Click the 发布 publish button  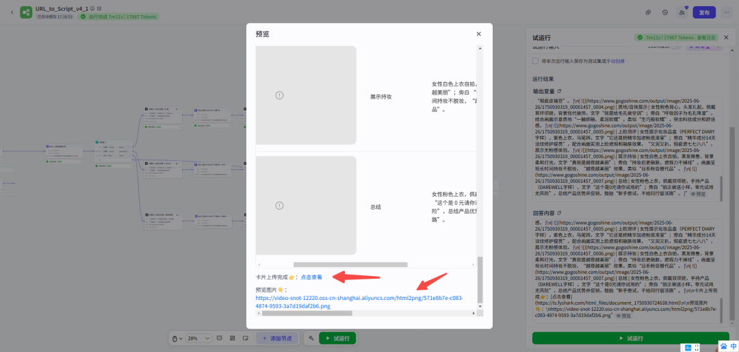coord(704,13)
